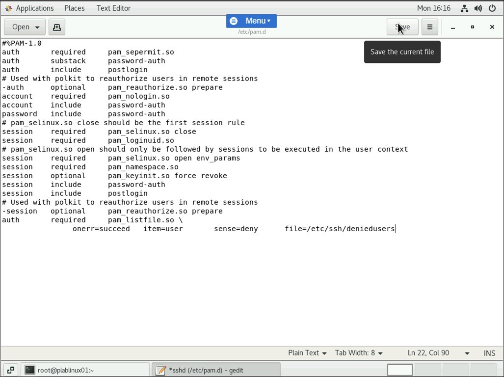Open the gedit hamburger menu
Viewport: 504px width, 377px height.
pos(429,27)
